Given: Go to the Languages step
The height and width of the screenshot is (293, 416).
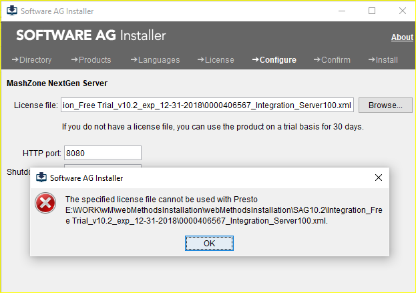Looking at the screenshot, I should point(155,60).
